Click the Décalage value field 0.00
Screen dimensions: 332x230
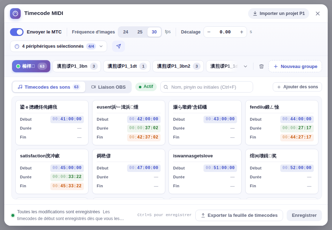pos(225,32)
